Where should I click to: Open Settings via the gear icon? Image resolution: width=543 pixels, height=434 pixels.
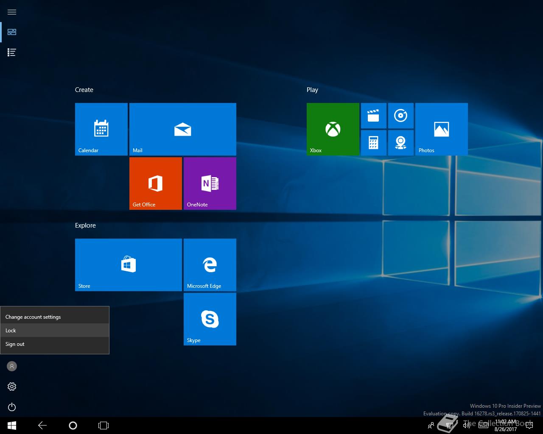point(12,387)
